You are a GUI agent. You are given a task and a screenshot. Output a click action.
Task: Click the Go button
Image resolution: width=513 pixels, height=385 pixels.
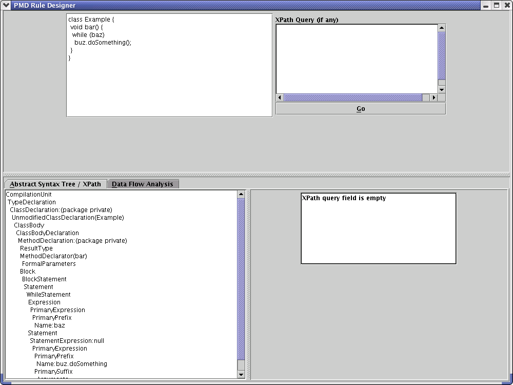pos(361,109)
